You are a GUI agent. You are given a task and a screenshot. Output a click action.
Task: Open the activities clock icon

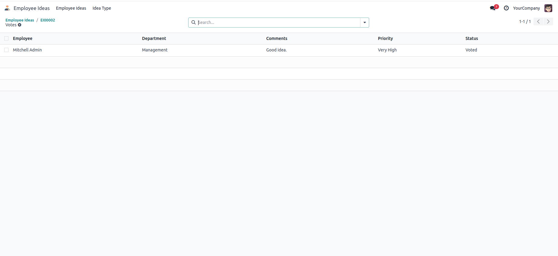click(x=506, y=8)
